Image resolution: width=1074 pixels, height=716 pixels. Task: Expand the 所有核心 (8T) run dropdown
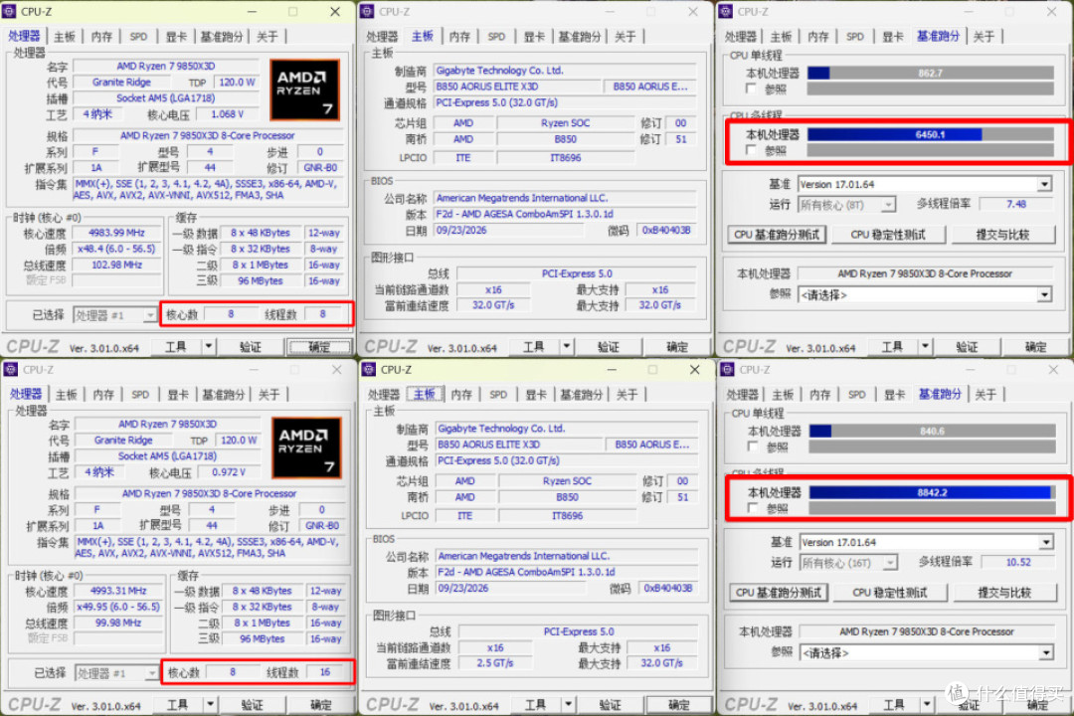point(847,205)
